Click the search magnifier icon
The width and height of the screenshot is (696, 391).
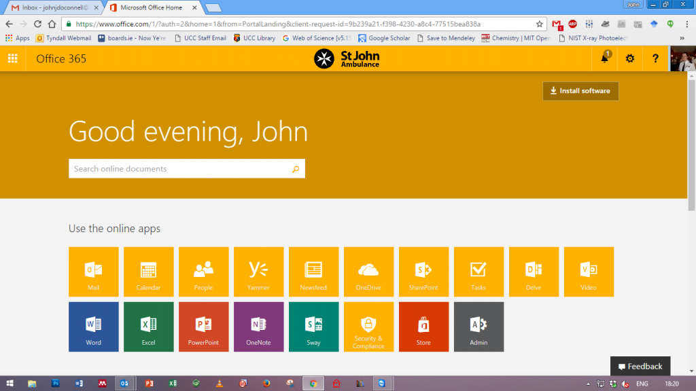click(x=296, y=169)
